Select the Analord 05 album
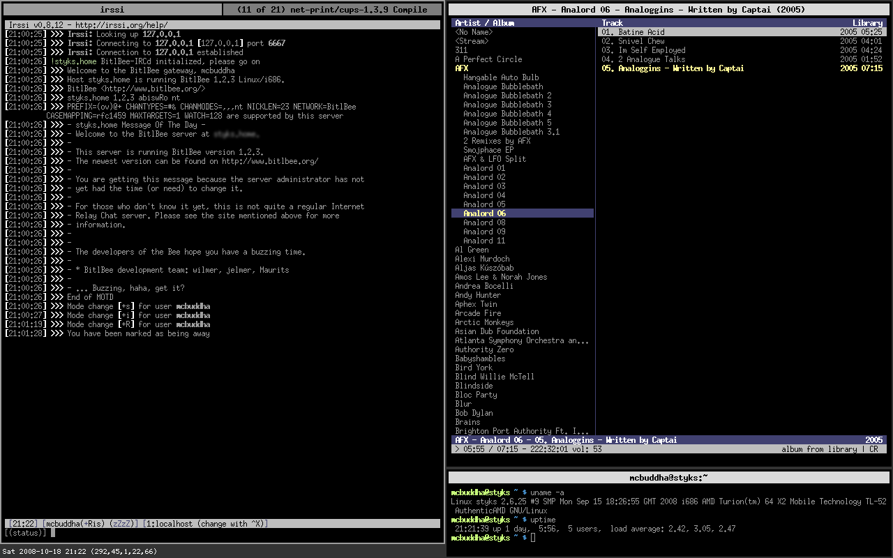The width and height of the screenshot is (893, 558). (x=484, y=204)
